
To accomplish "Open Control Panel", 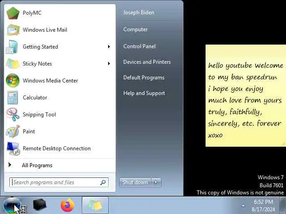I will click(139, 46).
